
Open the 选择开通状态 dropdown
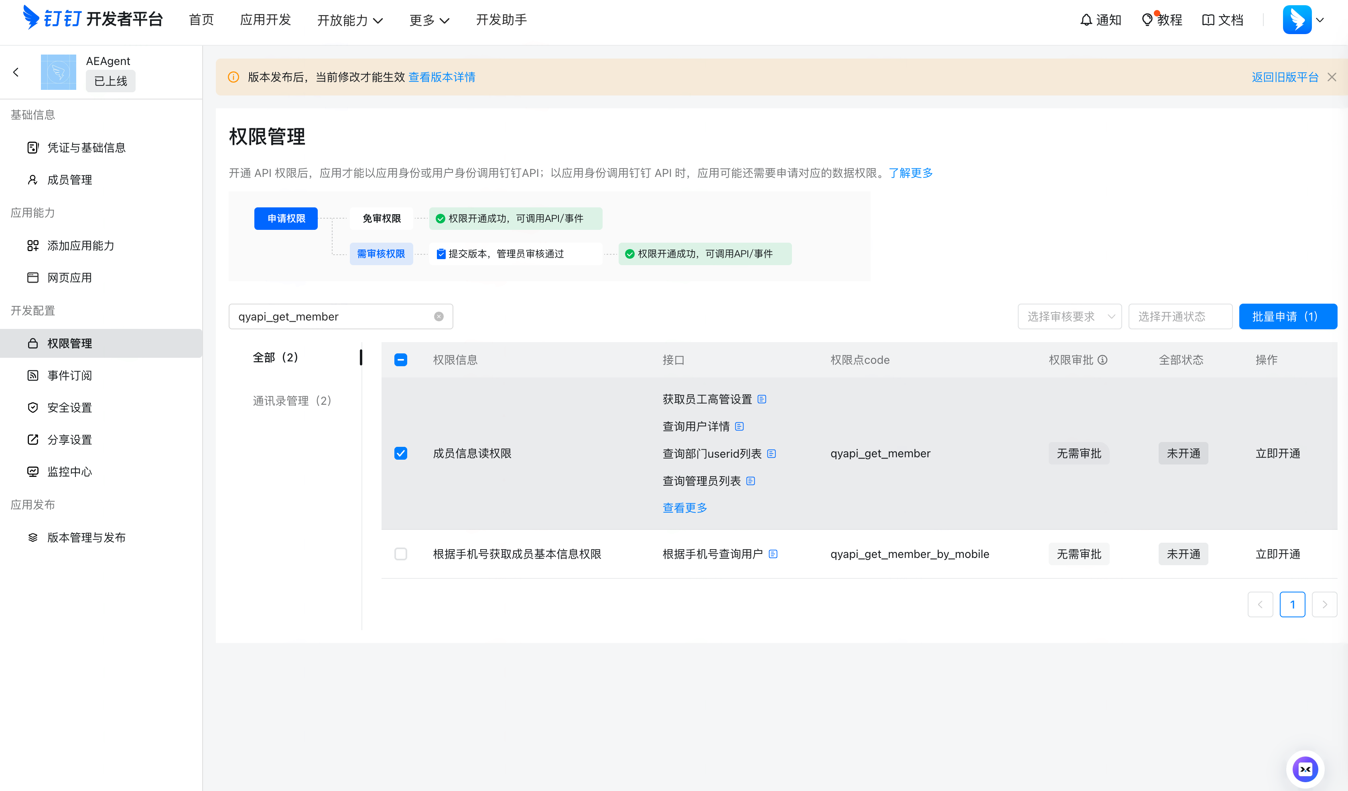tap(1180, 316)
